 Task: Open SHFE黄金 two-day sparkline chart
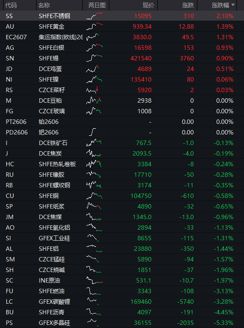pos(94,26)
